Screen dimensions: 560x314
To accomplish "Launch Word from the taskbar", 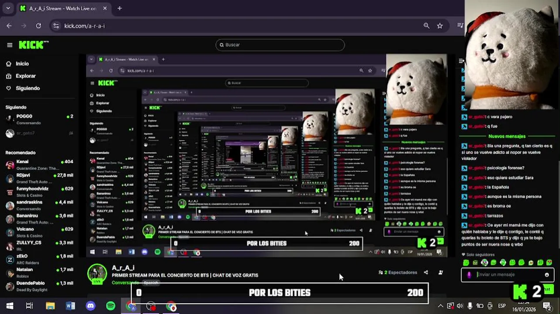I will 70,306.
